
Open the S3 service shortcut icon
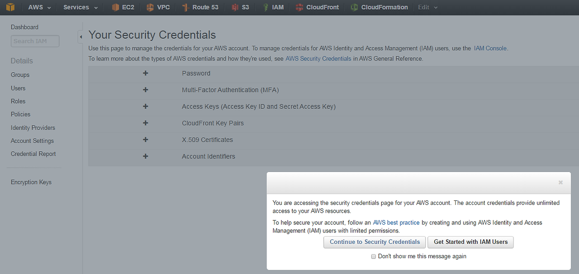point(235,7)
